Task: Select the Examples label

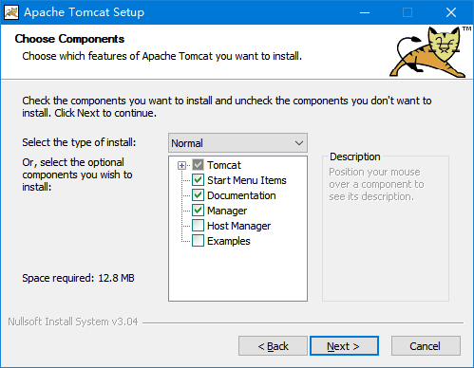Action: [x=229, y=241]
